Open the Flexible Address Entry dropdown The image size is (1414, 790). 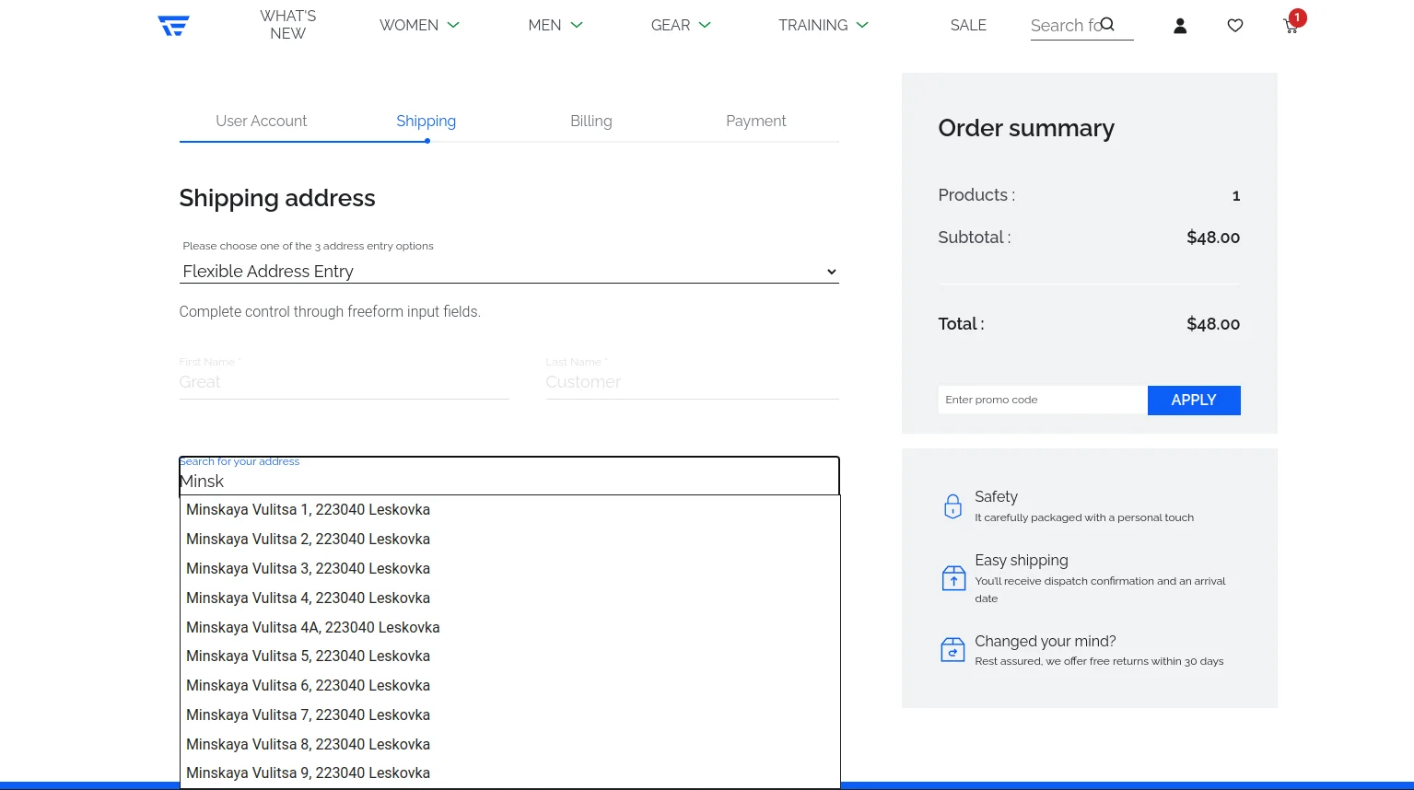pyautogui.click(x=508, y=272)
